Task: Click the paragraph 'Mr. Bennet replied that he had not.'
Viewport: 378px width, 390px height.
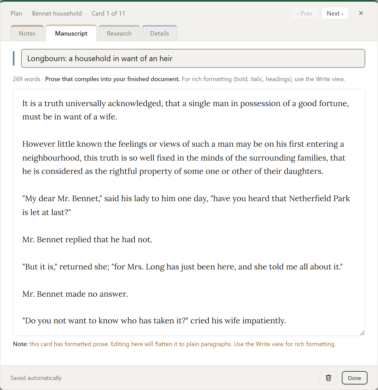Action: [87, 239]
